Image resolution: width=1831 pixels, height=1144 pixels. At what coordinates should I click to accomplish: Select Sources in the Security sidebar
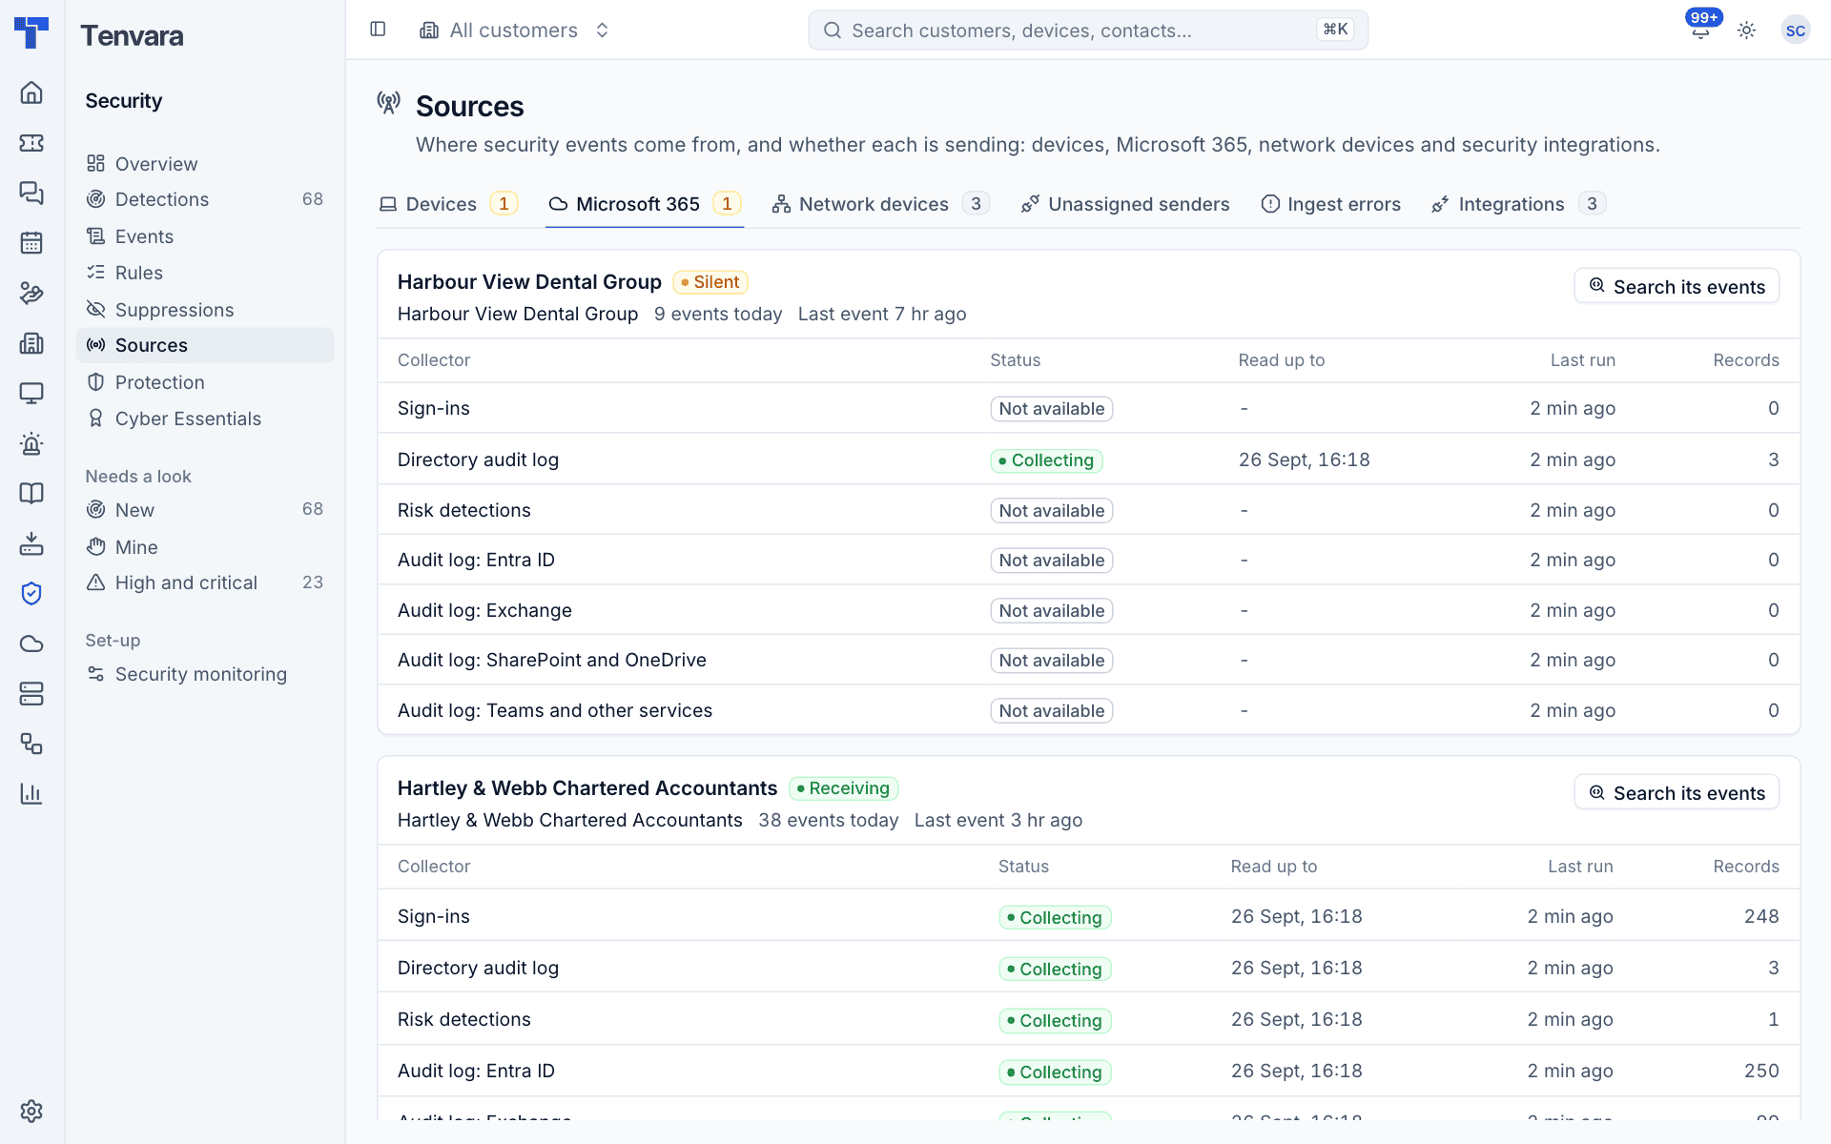click(205, 345)
